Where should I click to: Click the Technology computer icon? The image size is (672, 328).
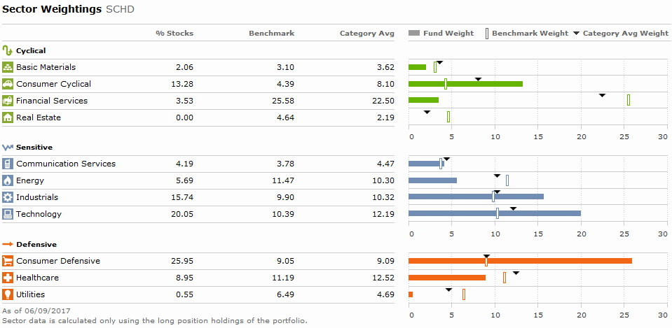pos(8,214)
